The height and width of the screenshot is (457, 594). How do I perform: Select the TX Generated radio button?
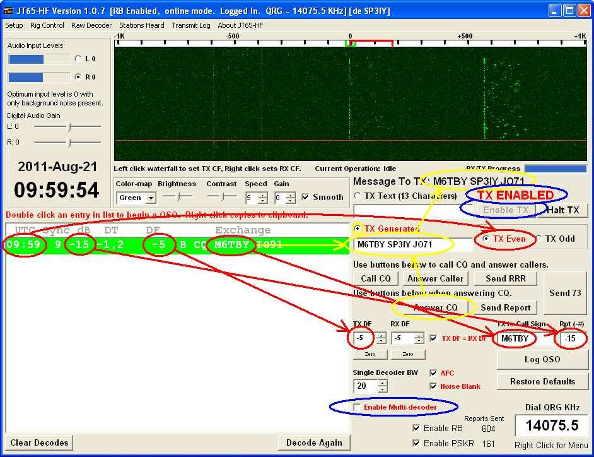click(357, 228)
